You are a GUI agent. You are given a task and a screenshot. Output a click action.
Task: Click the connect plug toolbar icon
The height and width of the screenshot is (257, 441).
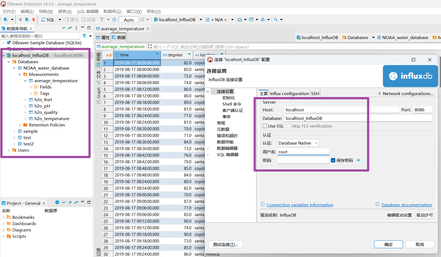pos(20,20)
